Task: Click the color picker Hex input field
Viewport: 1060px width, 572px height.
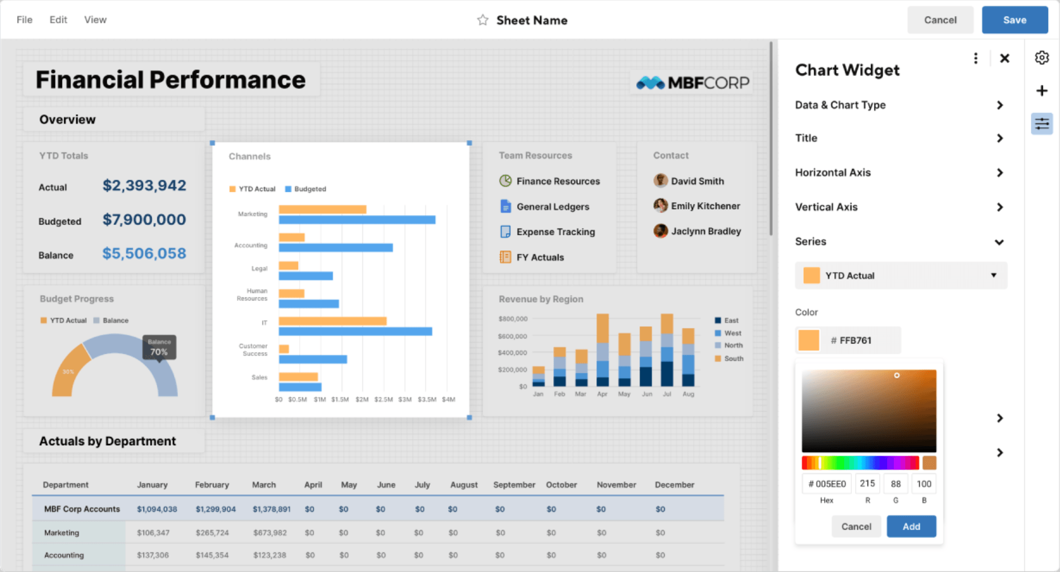Action: pyautogui.click(x=827, y=484)
